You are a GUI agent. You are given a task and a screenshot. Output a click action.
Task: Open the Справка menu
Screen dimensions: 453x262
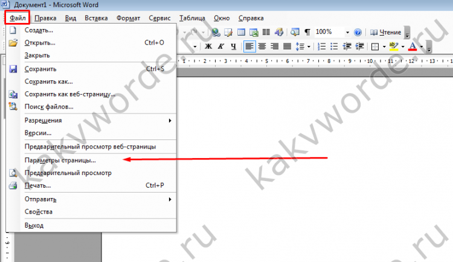251,18
